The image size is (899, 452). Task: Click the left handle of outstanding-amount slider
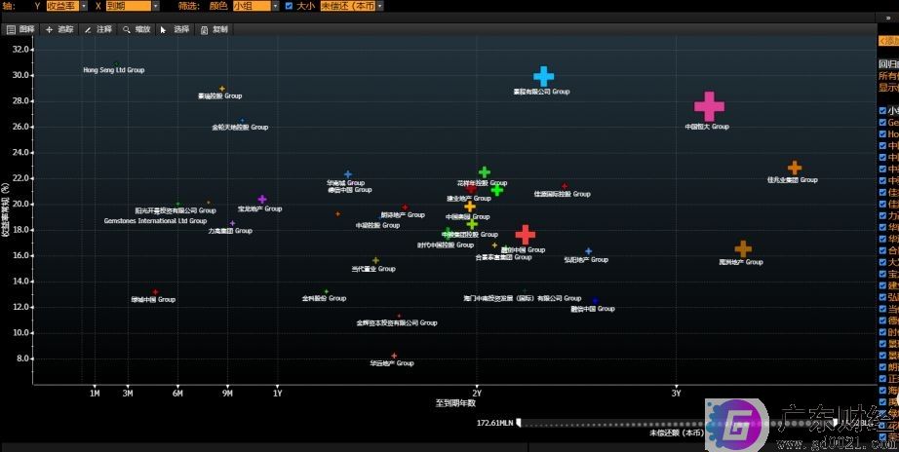519,422
